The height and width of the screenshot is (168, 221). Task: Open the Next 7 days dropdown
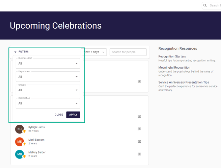(94, 52)
